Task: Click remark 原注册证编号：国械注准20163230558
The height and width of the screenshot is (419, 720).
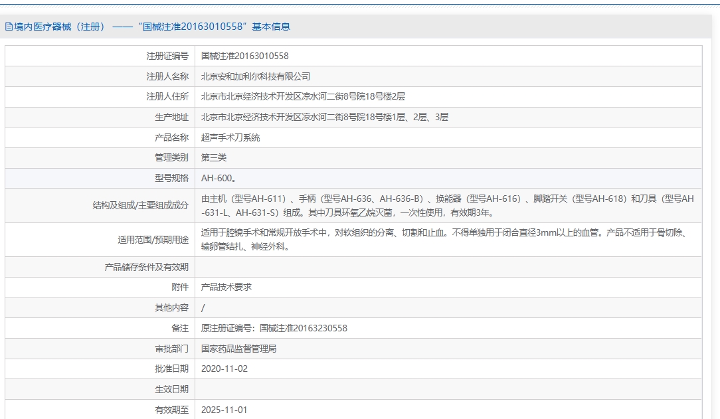Action: click(x=274, y=328)
